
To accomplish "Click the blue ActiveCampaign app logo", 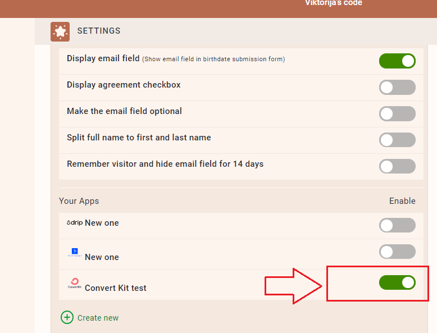I will [x=75, y=252].
